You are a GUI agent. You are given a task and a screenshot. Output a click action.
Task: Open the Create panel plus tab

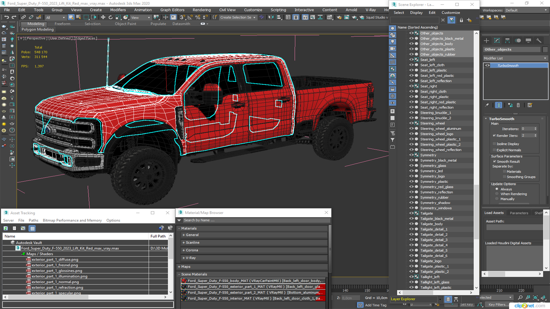tap(486, 41)
